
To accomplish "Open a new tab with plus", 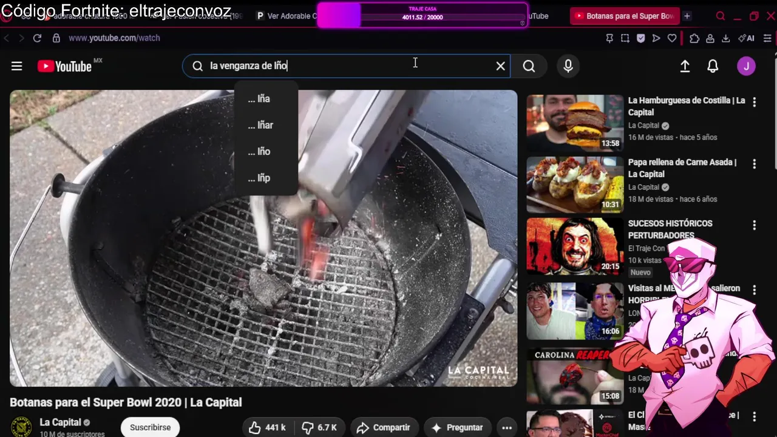I will [x=687, y=16].
